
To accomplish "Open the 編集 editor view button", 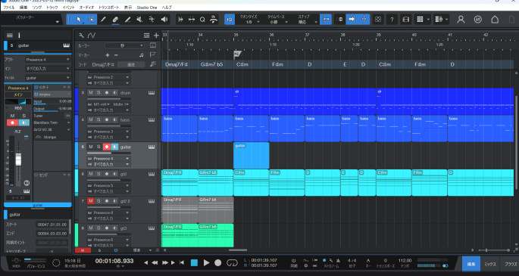I will point(471,264).
